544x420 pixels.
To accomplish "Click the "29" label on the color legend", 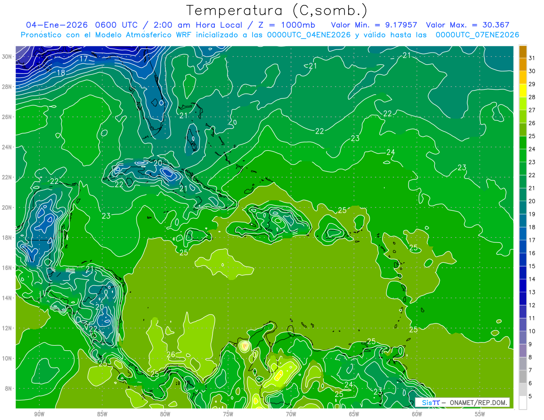I will pos(532,84).
